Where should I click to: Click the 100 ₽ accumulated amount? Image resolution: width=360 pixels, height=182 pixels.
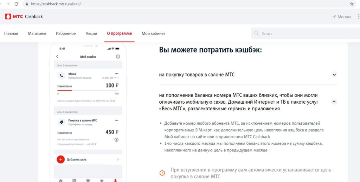(x=112, y=85)
